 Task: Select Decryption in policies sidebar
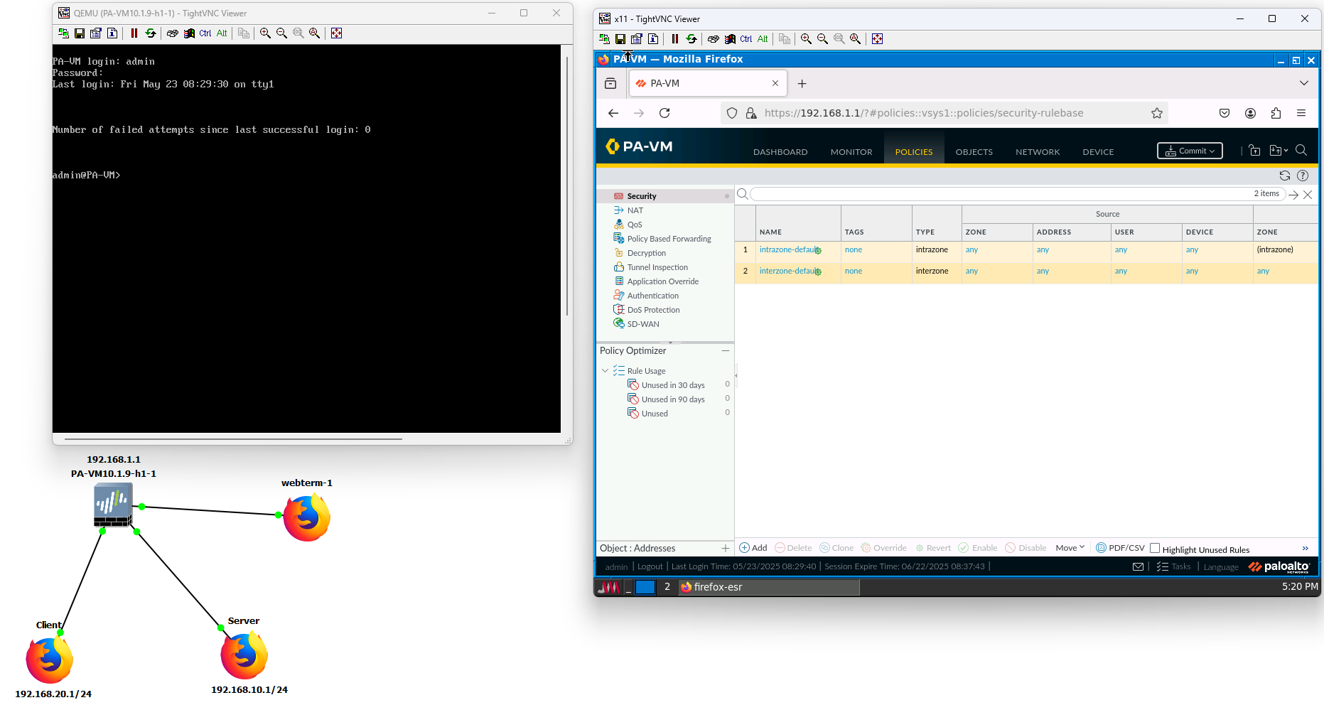(x=647, y=253)
